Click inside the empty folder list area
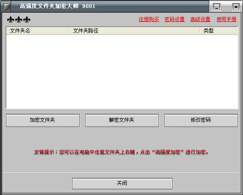The image size is (243, 195). coord(122,72)
